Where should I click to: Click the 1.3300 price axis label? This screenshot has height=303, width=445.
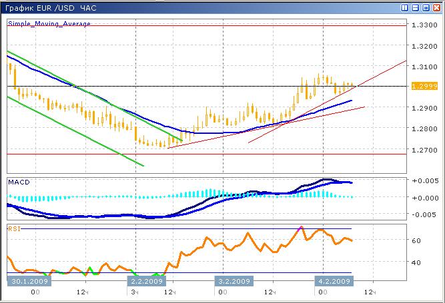click(x=425, y=25)
